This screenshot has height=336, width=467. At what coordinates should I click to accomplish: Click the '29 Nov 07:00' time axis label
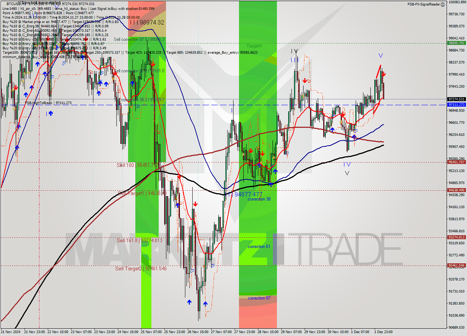[292, 332]
